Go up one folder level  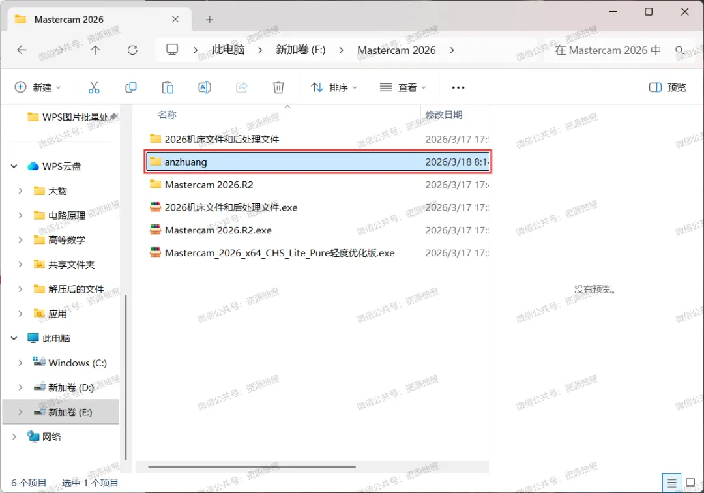(95, 50)
